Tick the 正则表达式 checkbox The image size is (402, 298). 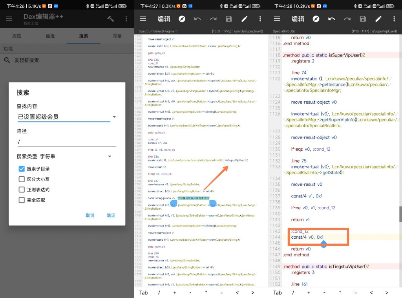click(x=22, y=190)
